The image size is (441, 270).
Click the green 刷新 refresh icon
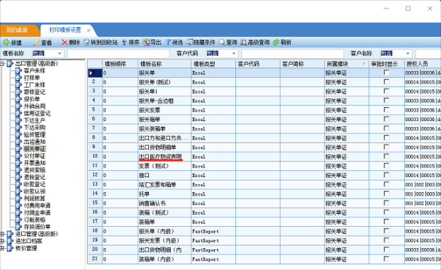click(x=277, y=43)
